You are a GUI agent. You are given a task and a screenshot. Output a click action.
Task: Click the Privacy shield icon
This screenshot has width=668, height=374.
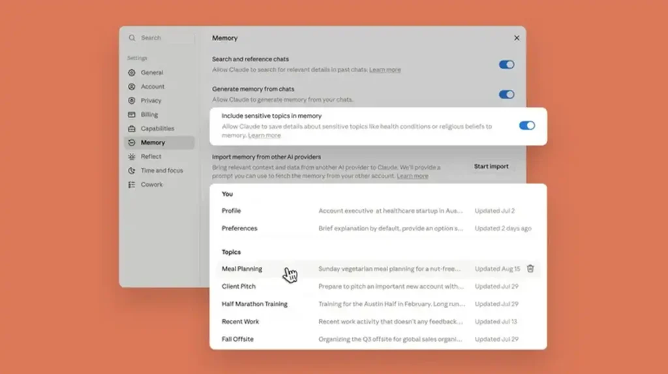point(132,101)
